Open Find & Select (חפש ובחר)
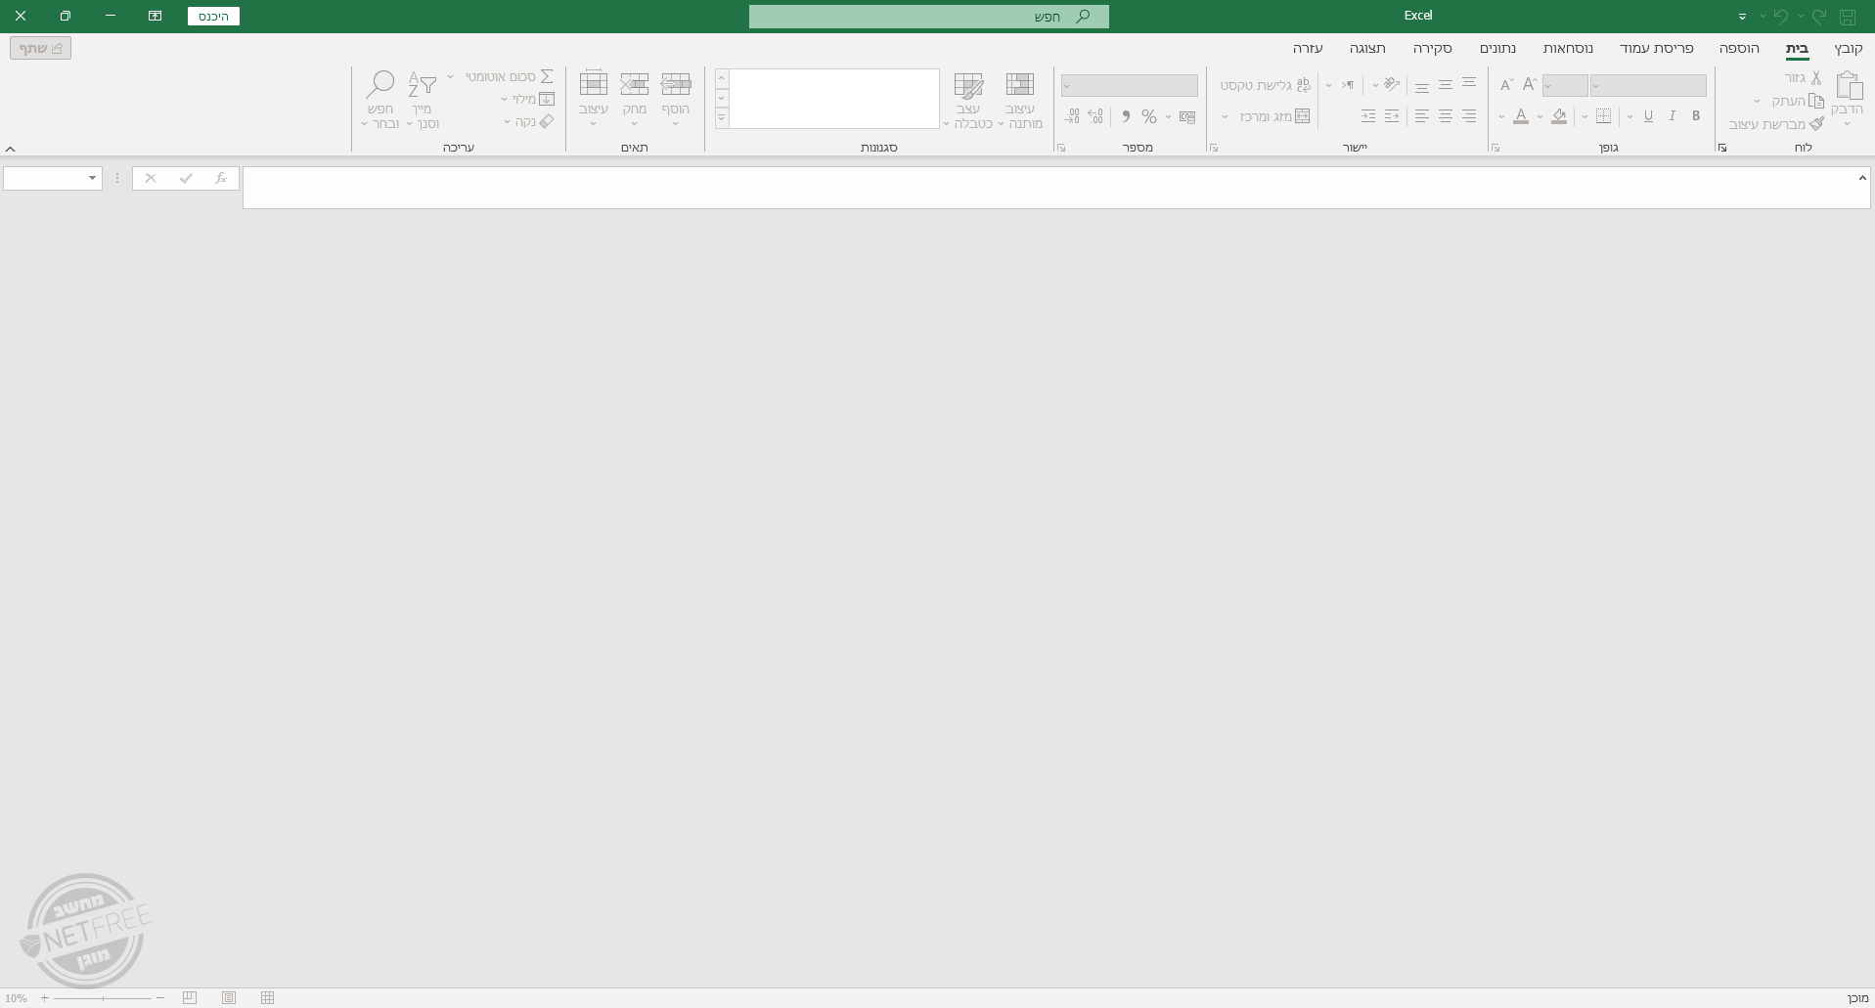Viewport: 1875px width, 1008px height. tap(380, 100)
